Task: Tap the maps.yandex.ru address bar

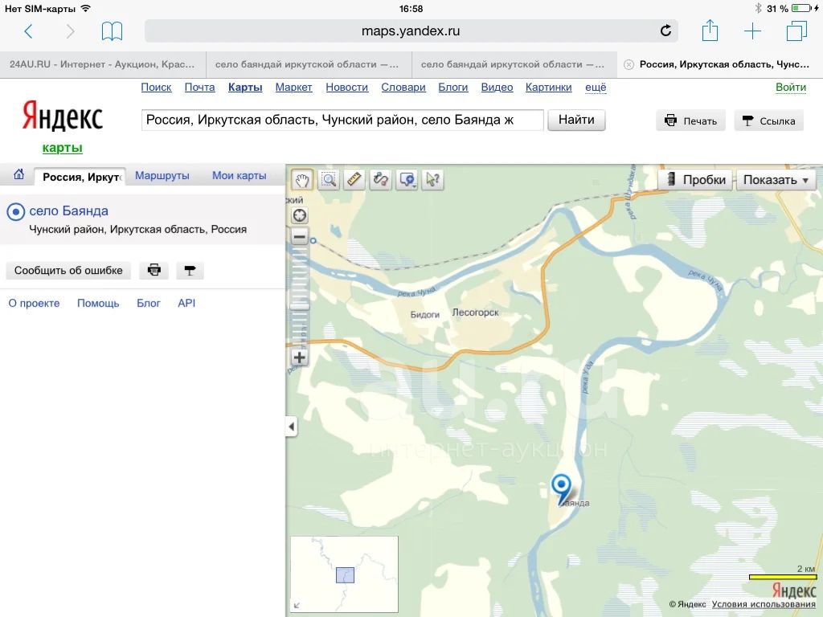Action: (x=411, y=31)
